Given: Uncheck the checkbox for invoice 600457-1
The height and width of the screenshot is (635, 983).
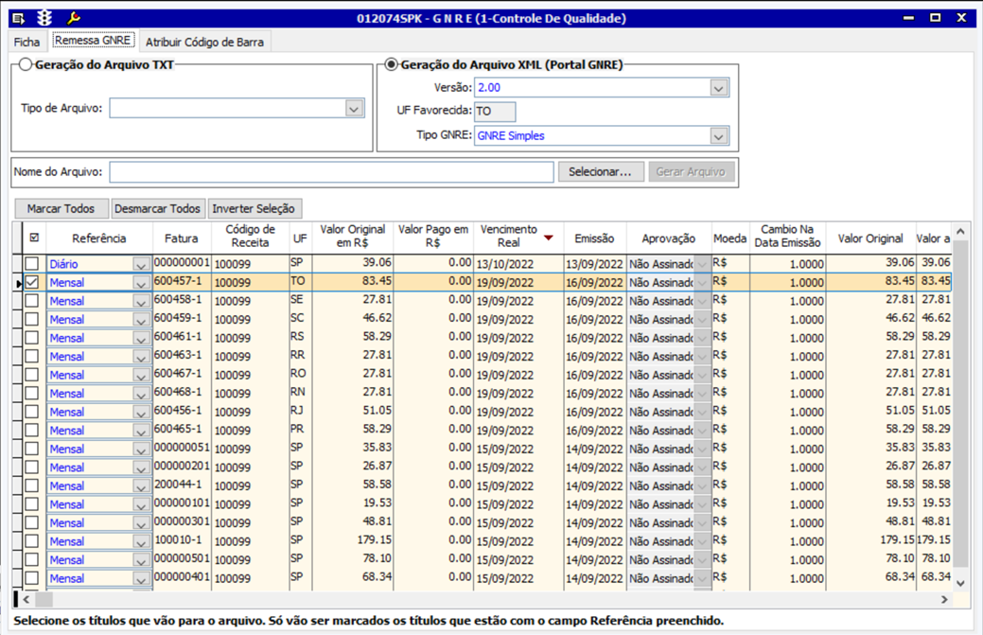Looking at the screenshot, I should coord(32,282).
